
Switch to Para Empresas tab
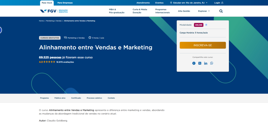point(65,3)
